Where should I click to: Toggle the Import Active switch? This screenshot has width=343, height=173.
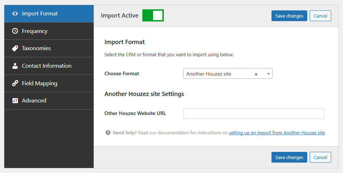(x=153, y=15)
